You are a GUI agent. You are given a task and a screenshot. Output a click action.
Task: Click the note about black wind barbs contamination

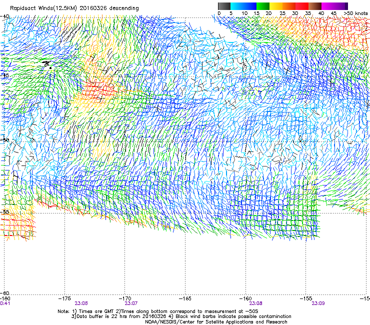coord(231,316)
